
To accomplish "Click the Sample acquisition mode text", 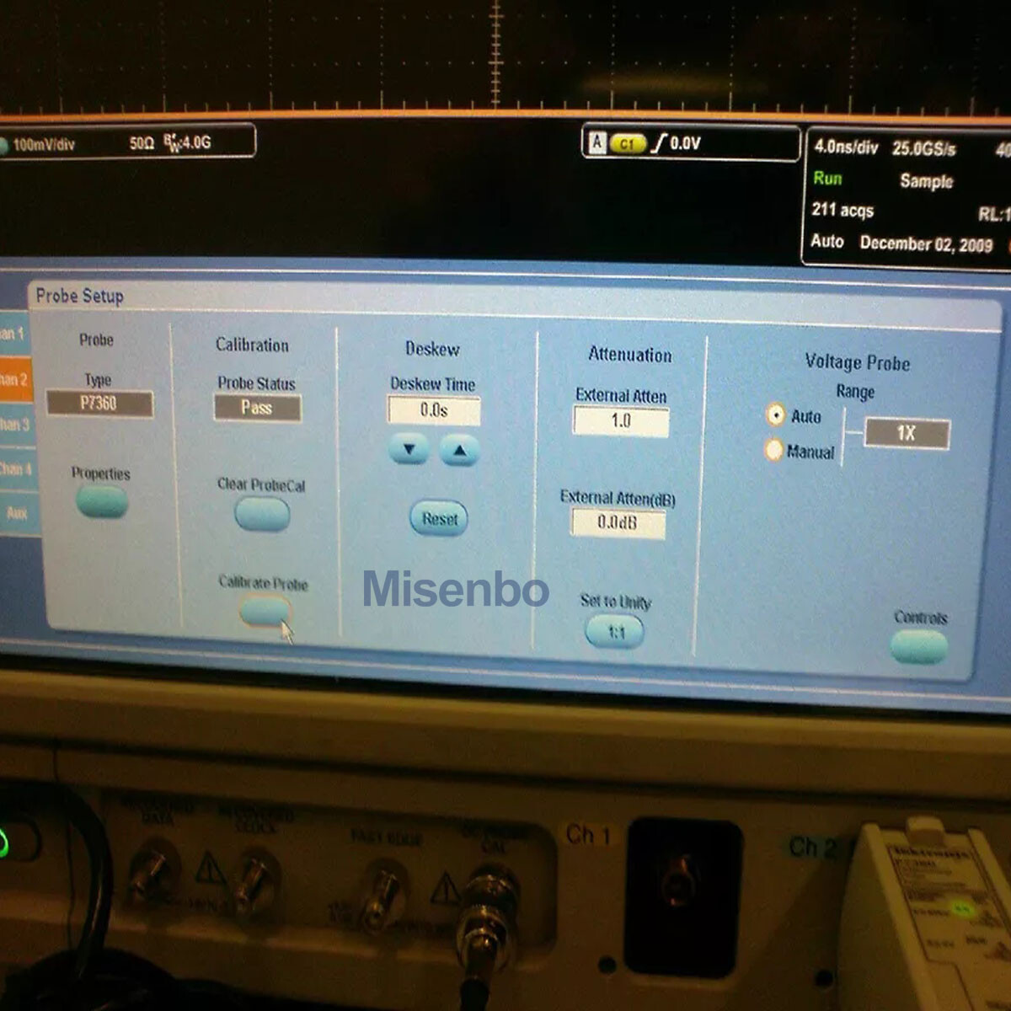I will click(x=926, y=181).
